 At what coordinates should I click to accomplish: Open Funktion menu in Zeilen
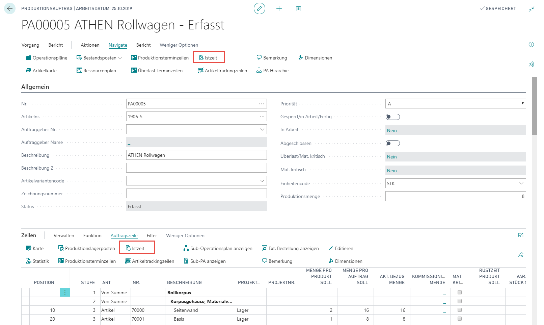(92, 235)
